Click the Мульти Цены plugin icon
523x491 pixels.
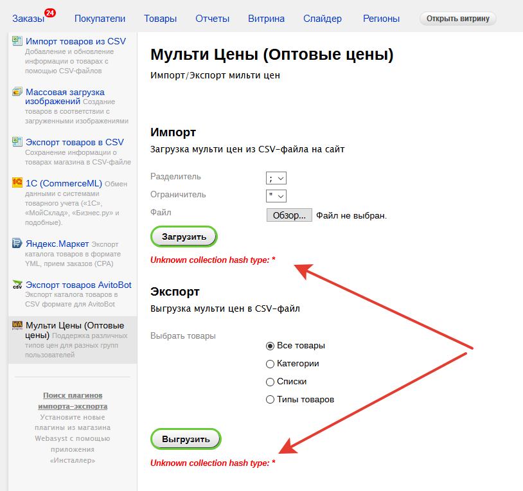pyautogui.click(x=17, y=325)
